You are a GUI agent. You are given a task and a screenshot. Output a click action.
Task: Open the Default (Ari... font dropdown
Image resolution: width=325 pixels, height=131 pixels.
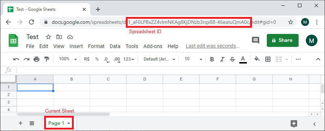(159, 59)
